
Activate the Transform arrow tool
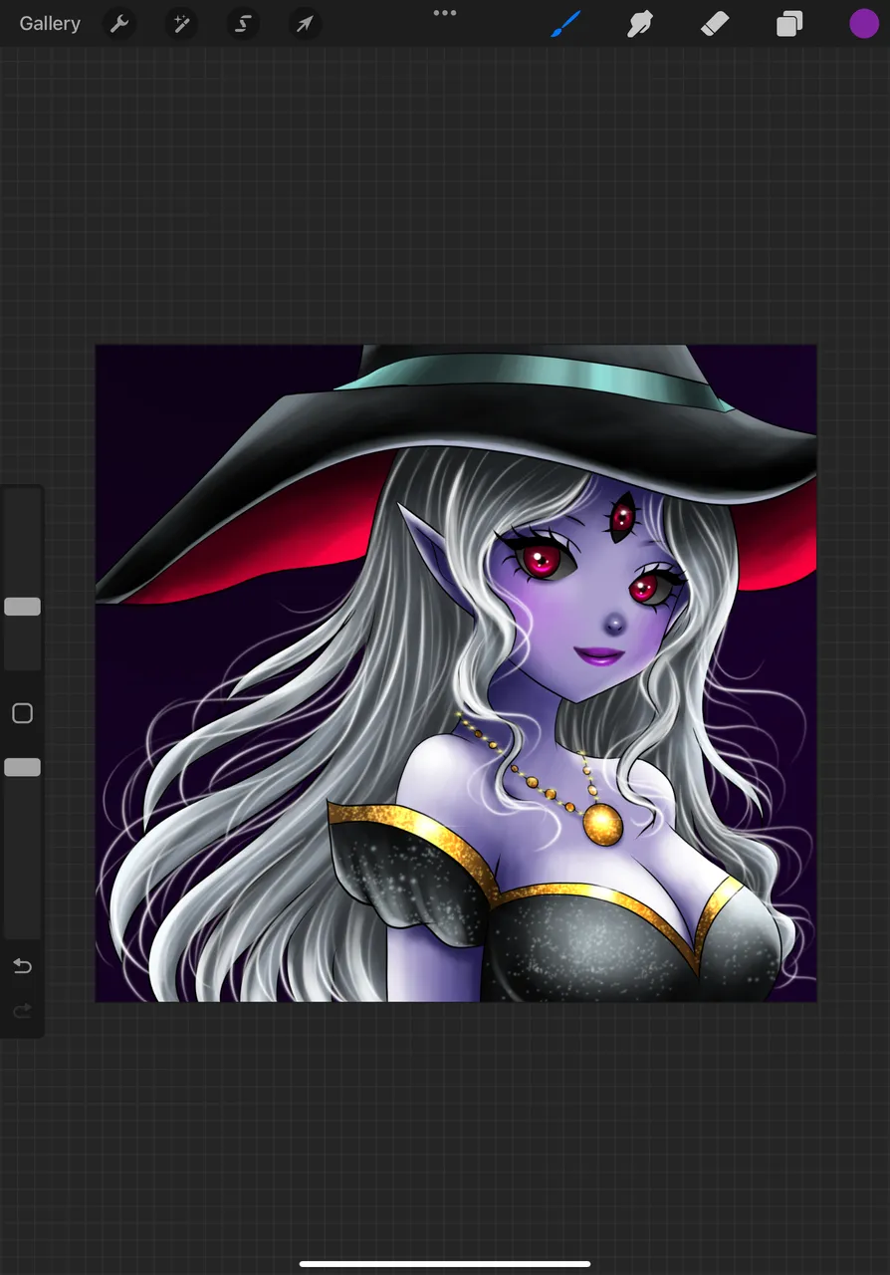(x=305, y=24)
